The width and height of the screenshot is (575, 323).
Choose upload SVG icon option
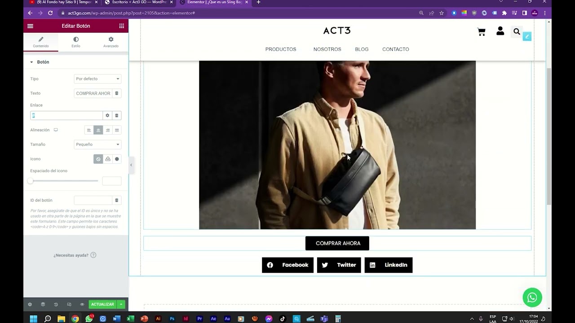108,159
